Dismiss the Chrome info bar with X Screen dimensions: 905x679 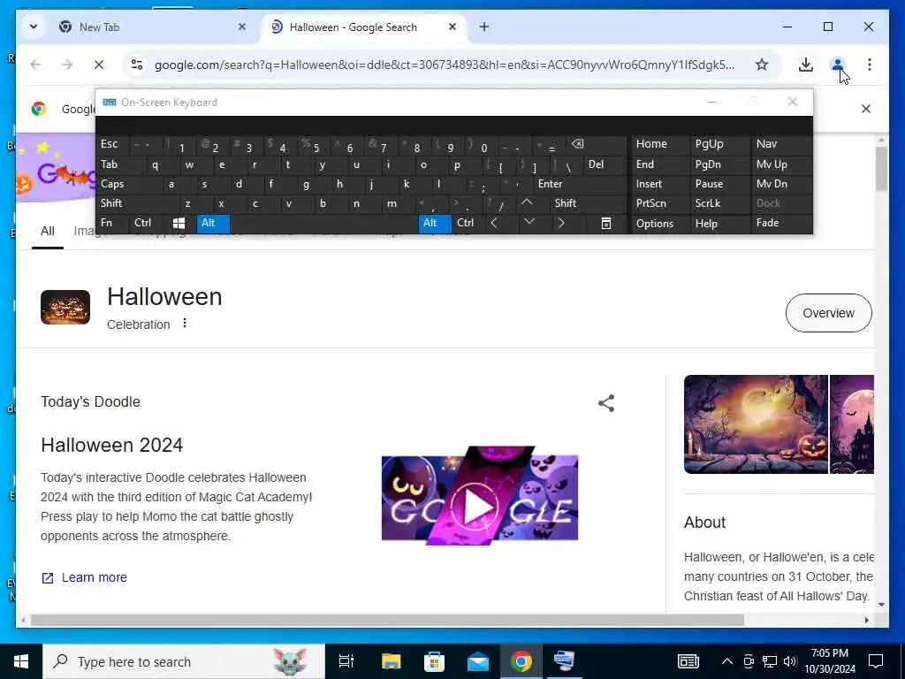click(x=866, y=109)
